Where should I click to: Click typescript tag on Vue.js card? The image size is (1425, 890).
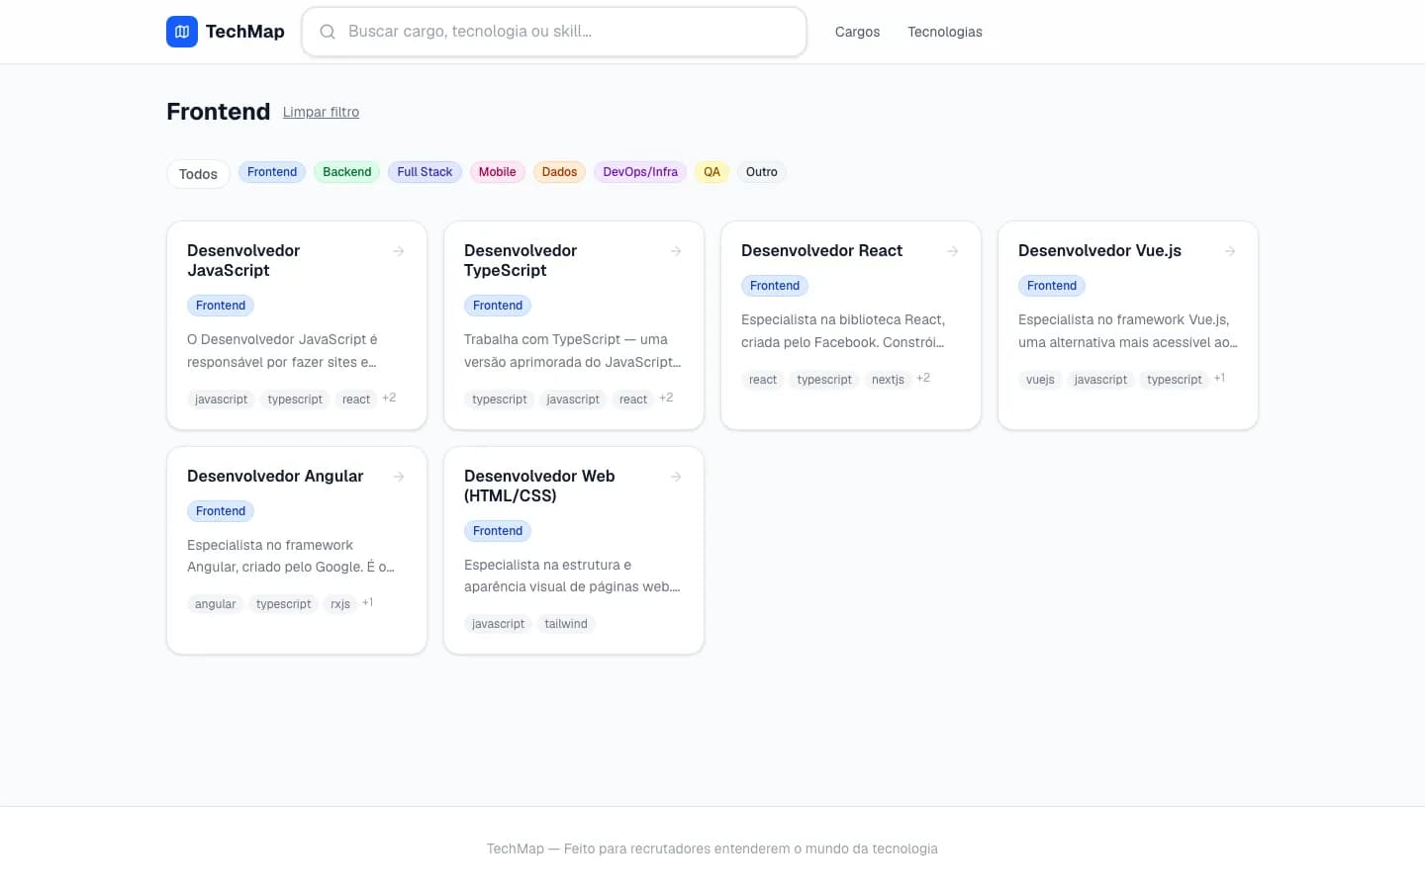point(1175,380)
